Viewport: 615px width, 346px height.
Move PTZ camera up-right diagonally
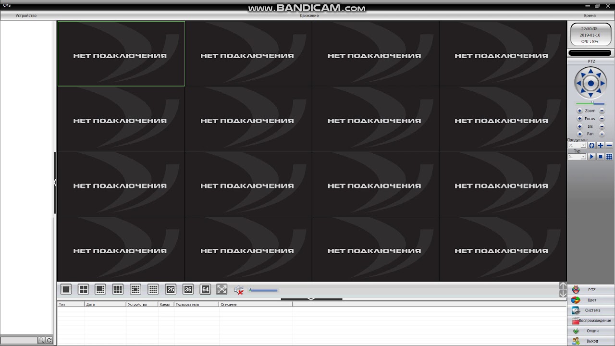(599, 75)
